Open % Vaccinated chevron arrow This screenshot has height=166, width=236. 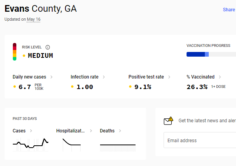pyautogui.click(x=220, y=77)
